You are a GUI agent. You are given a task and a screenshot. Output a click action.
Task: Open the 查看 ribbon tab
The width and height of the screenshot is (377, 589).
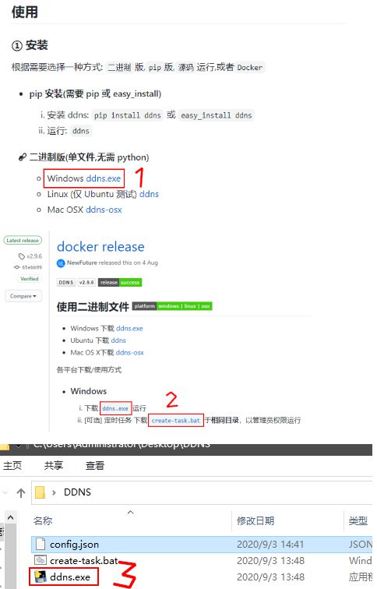pyautogui.click(x=94, y=466)
